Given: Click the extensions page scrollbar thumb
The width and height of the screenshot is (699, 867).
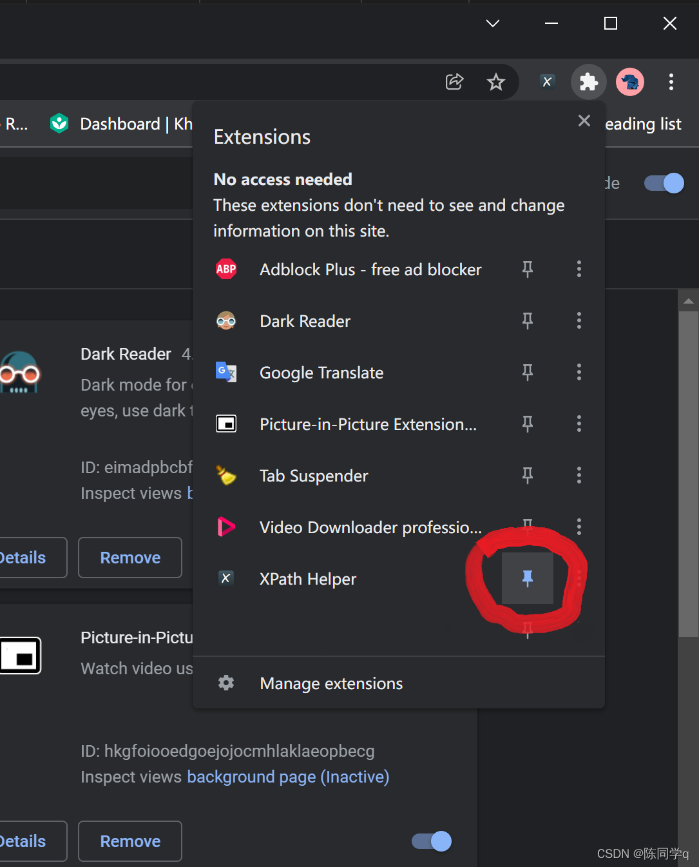Looking at the screenshot, I should click(x=689, y=474).
